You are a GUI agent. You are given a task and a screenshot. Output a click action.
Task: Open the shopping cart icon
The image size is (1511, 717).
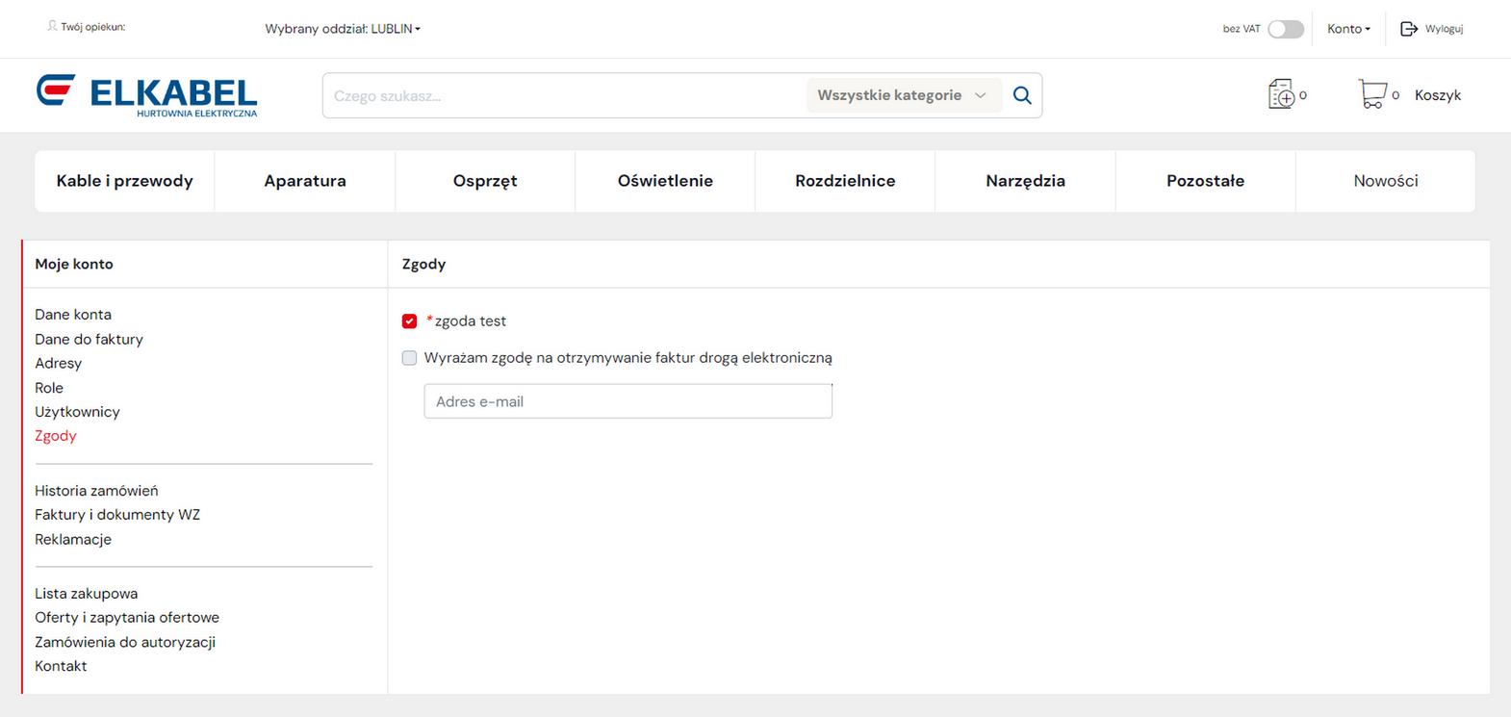coord(1371,94)
